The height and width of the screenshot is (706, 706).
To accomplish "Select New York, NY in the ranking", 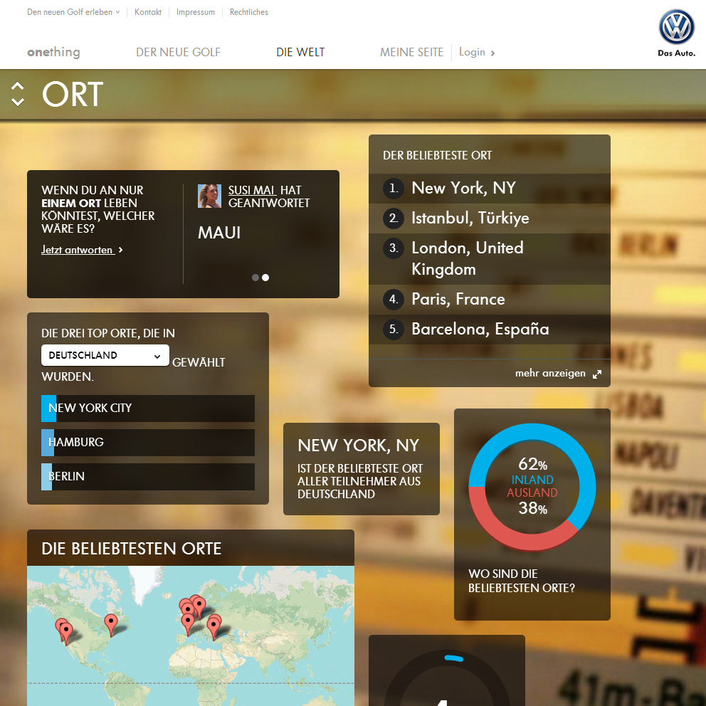I will 490,188.
